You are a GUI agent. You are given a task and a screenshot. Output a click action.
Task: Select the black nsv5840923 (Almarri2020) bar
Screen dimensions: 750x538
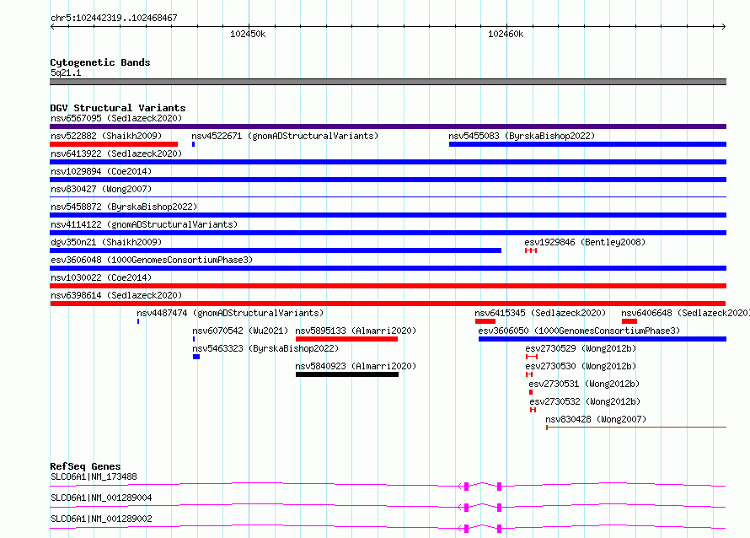[x=347, y=374]
